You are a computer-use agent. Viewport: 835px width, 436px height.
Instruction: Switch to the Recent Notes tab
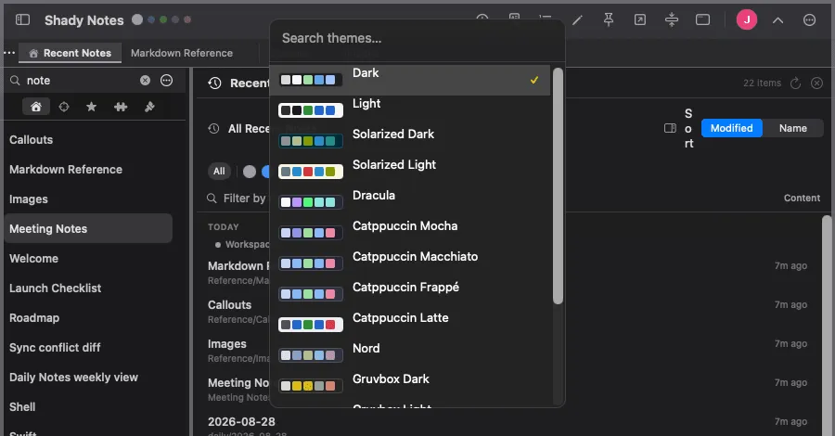pyautogui.click(x=71, y=53)
